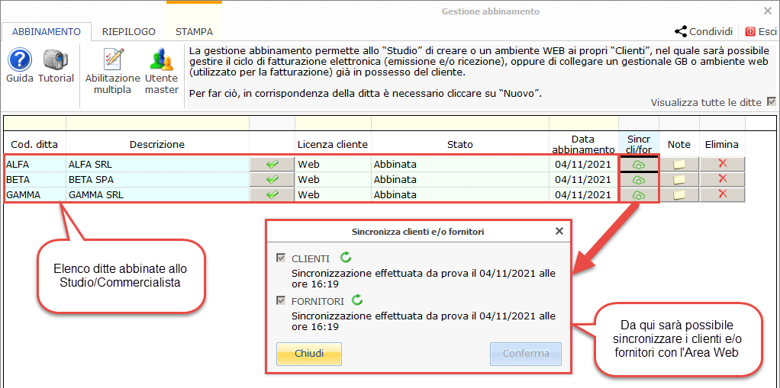Open Utente master icon
Viewport: 780px width, 388px height.
click(161, 61)
